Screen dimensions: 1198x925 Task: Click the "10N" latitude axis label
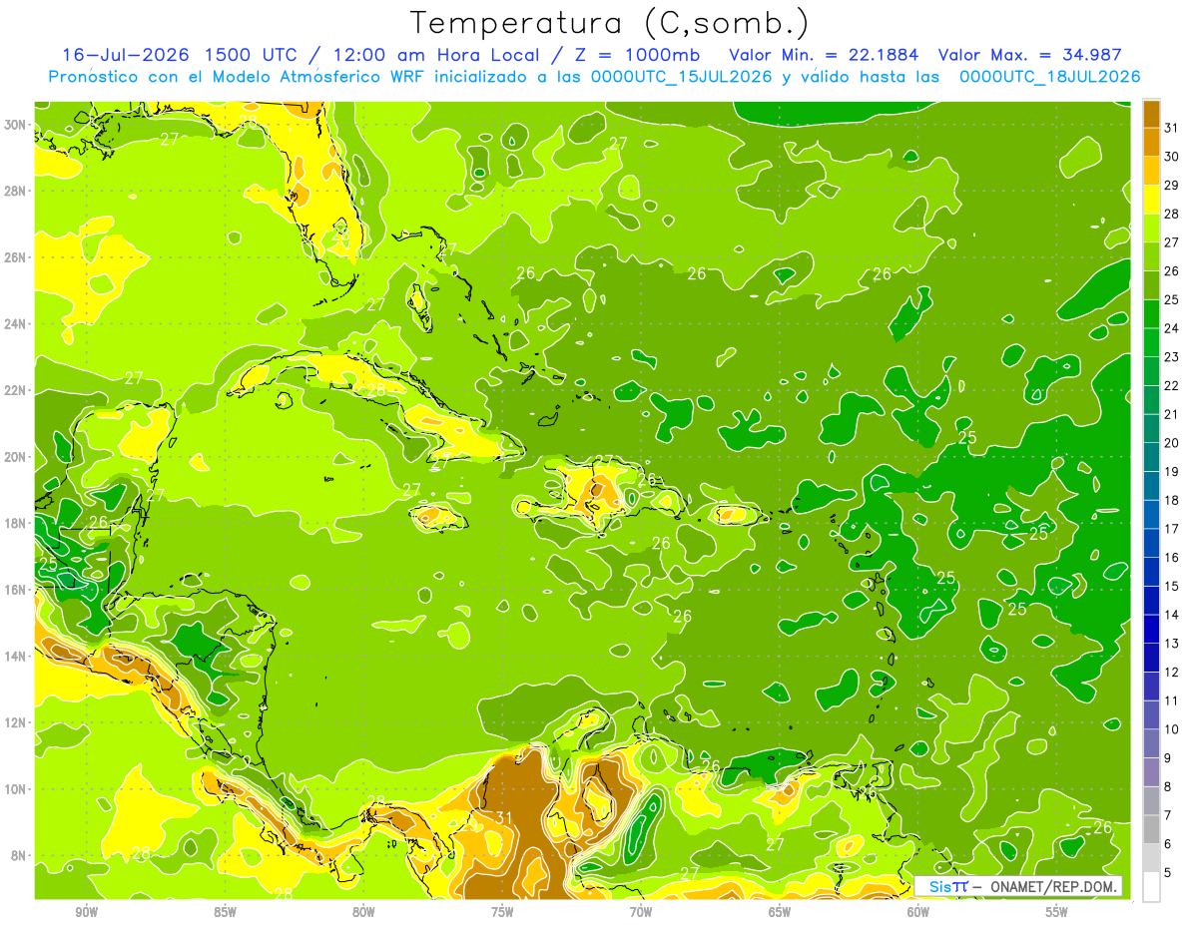pos(17,789)
